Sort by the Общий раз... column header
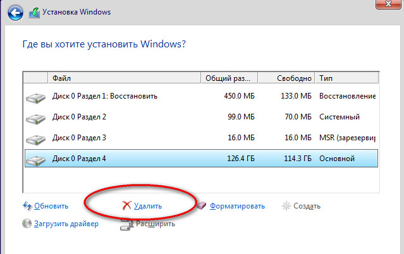This screenshot has width=404, height=254. pos(230,78)
